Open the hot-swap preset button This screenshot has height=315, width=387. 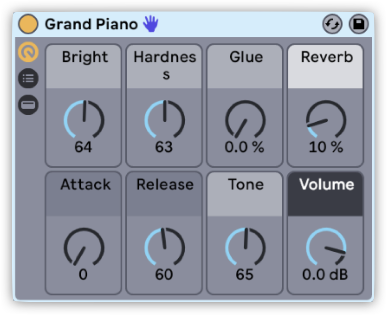pyautogui.click(x=332, y=24)
